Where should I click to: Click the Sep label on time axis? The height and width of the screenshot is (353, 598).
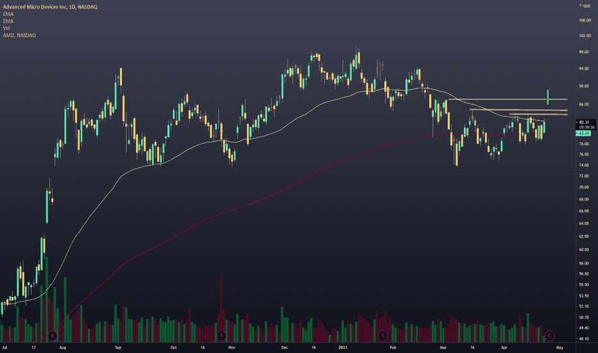point(118,348)
